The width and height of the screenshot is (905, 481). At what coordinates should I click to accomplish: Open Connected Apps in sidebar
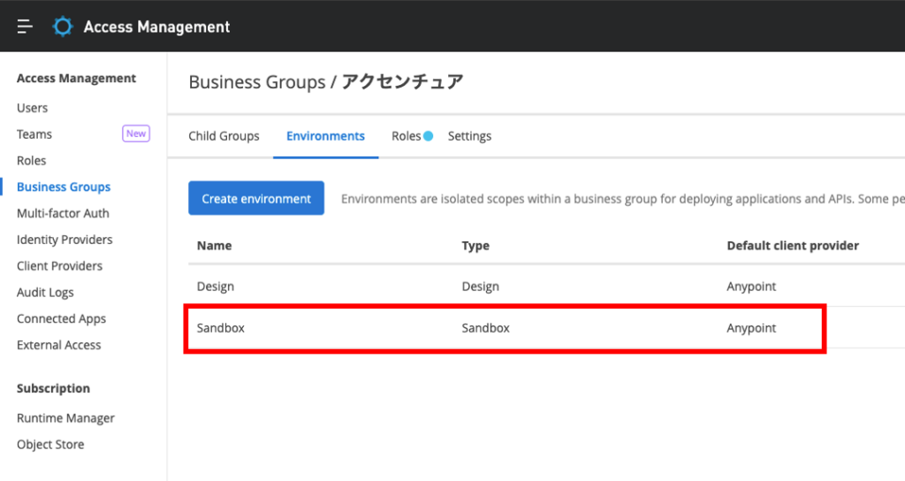tap(61, 319)
